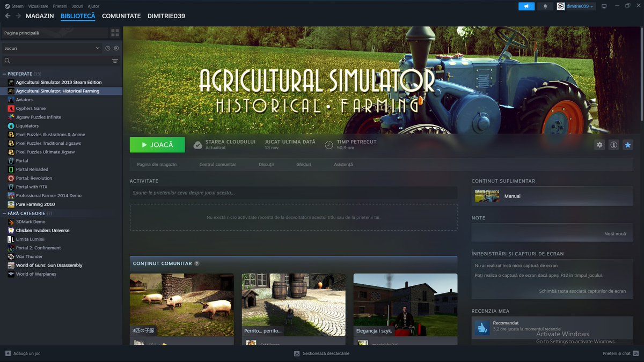Select Pure Farming 2018 in library

coord(35,204)
